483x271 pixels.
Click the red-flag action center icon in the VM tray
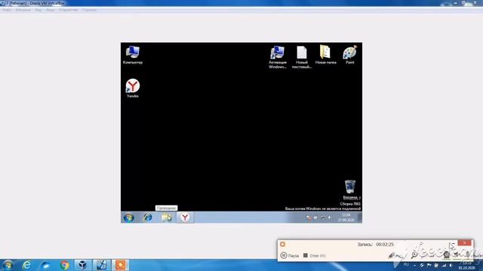tap(309, 218)
